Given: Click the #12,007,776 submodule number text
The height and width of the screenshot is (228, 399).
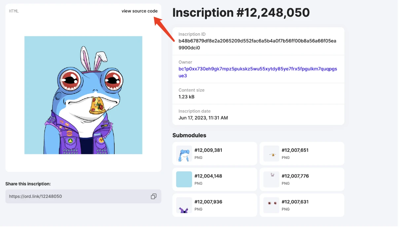Looking at the screenshot, I should [295, 176].
